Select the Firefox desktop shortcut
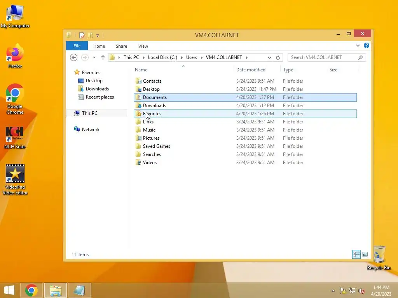The image size is (398, 298). tap(15, 56)
